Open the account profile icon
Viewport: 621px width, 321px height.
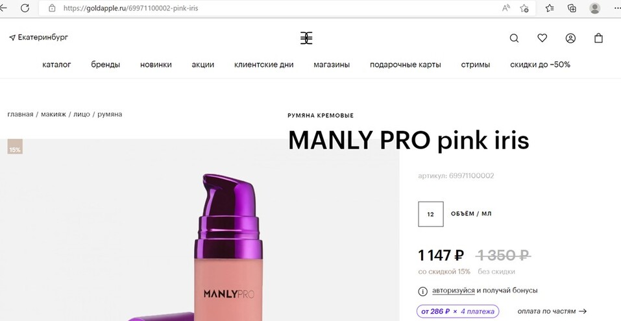570,38
